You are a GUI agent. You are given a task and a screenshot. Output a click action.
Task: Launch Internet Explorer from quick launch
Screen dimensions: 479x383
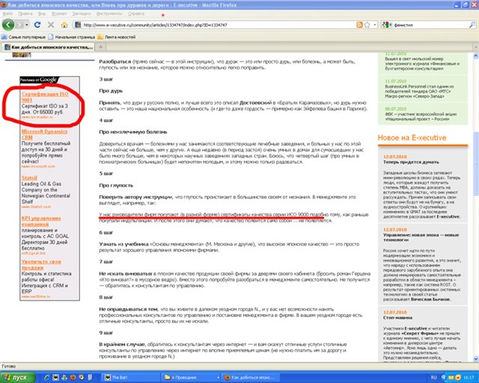click(x=47, y=378)
